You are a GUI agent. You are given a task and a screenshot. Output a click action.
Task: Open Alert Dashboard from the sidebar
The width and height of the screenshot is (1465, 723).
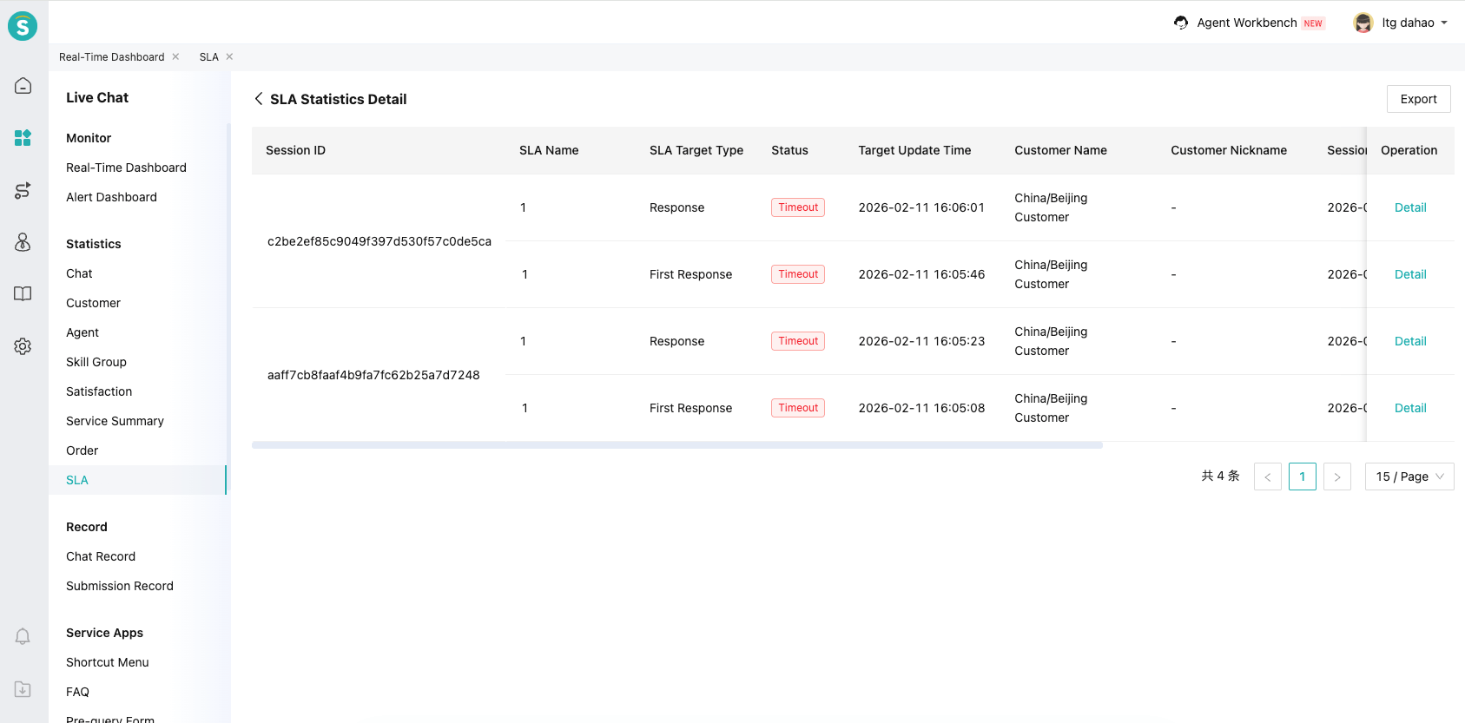click(x=111, y=197)
